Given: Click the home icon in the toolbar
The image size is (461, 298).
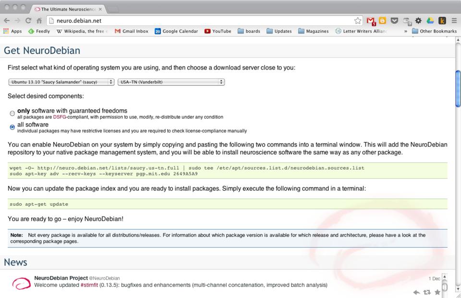Looking at the screenshot, I should [x=38, y=21].
